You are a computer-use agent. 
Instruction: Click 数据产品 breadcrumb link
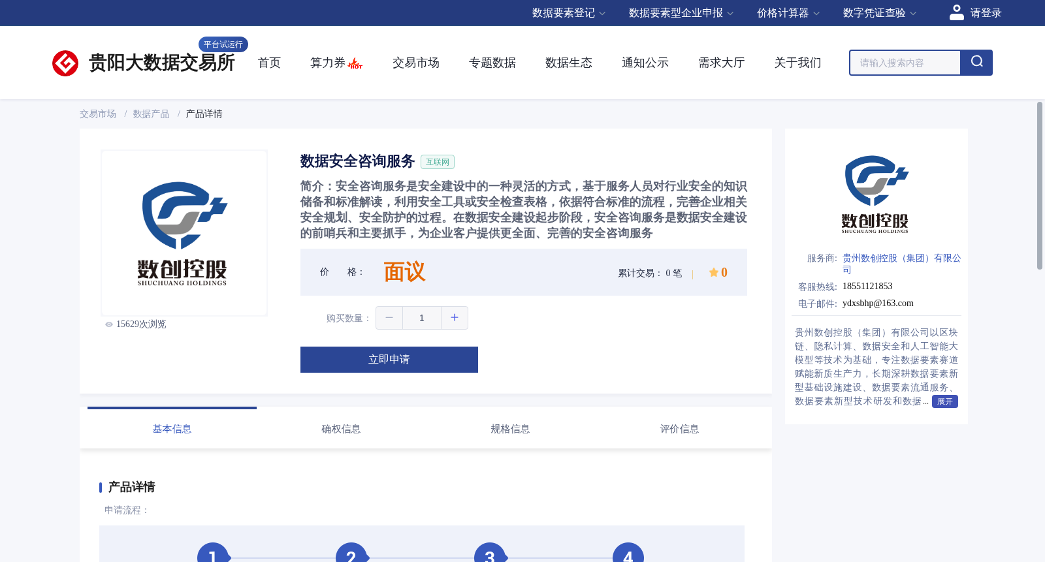coord(152,114)
